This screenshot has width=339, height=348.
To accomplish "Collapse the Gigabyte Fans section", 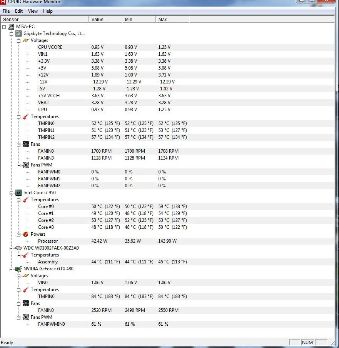I will (18, 145).
